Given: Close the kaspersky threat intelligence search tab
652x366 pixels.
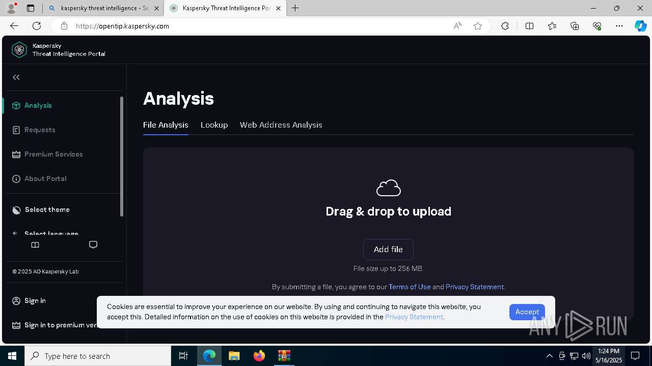Looking at the screenshot, I should [156, 8].
